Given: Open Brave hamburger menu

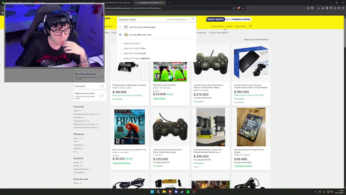Looking at the screenshot, I should 343,8.
